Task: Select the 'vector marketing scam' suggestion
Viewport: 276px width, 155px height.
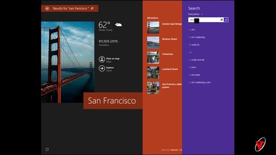Action: (x=200, y=82)
